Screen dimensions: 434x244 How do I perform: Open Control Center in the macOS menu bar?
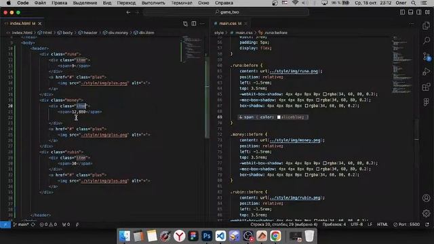(424, 3)
